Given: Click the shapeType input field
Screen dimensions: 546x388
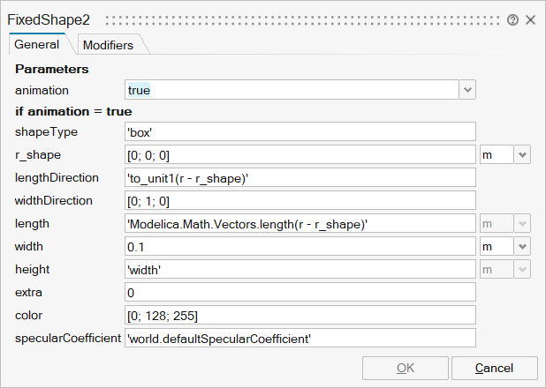Looking at the screenshot, I should [x=300, y=131].
